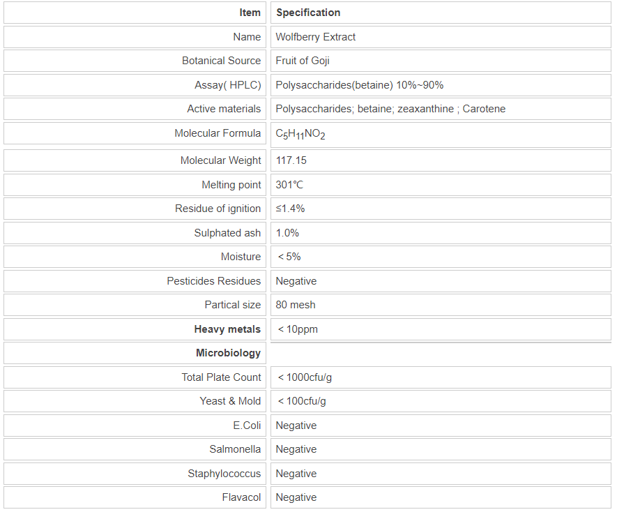Screen dimensions: 617x512
Task: Select the Total Plate Count value
Action: 305,377
